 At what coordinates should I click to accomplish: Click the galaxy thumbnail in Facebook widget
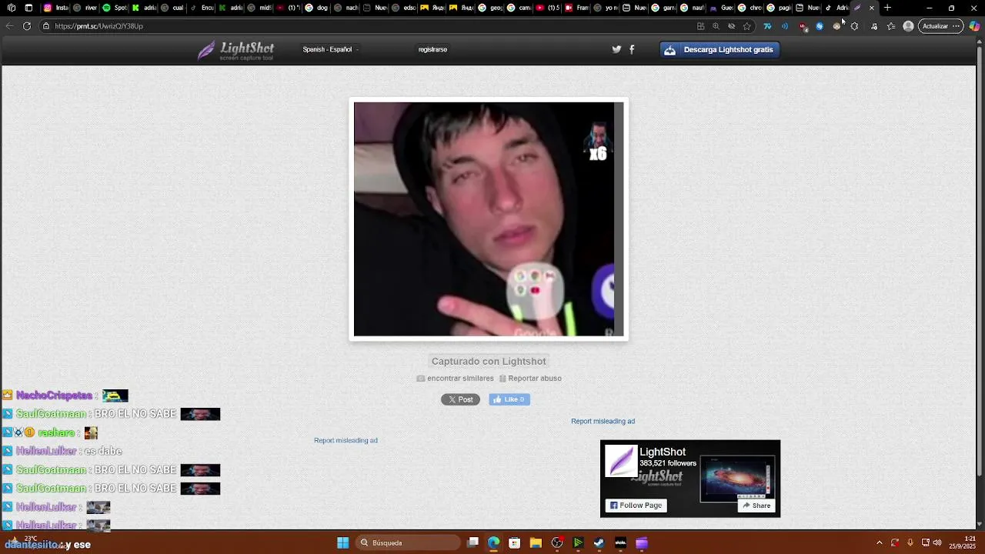tap(737, 478)
